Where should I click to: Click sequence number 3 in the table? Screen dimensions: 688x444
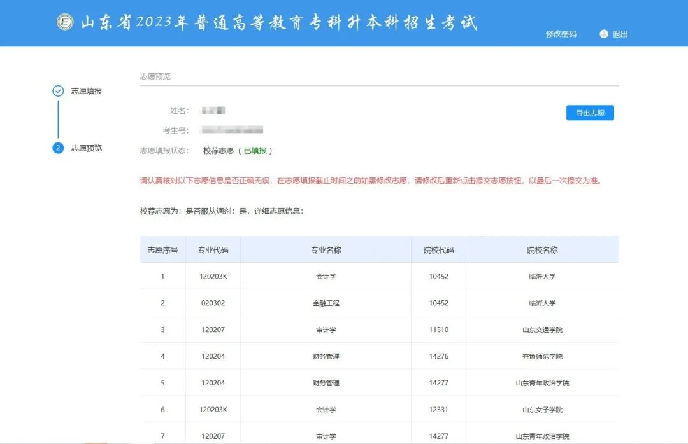tap(163, 330)
